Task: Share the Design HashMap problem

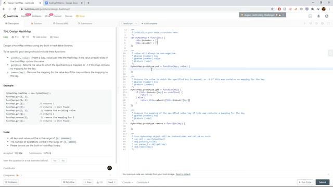Action: pos(54,37)
